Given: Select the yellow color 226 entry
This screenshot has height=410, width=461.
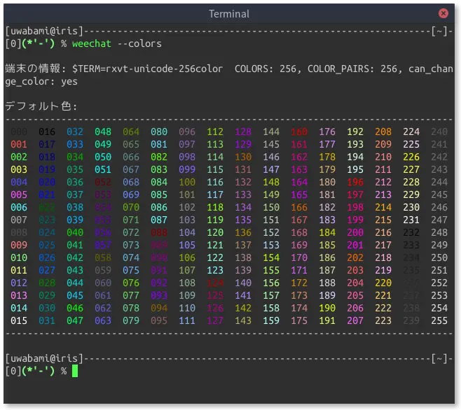Looking at the screenshot, I should pos(411,157).
